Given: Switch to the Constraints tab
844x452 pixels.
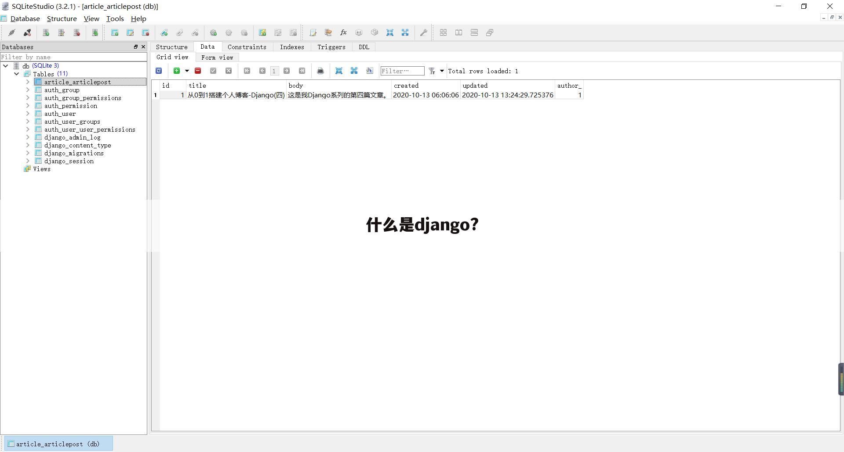Looking at the screenshot, I should [247, 47].
